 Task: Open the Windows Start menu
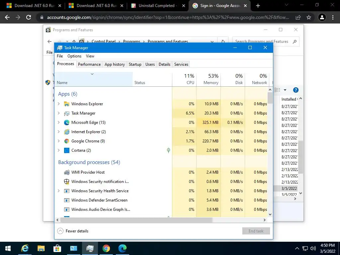8,248
